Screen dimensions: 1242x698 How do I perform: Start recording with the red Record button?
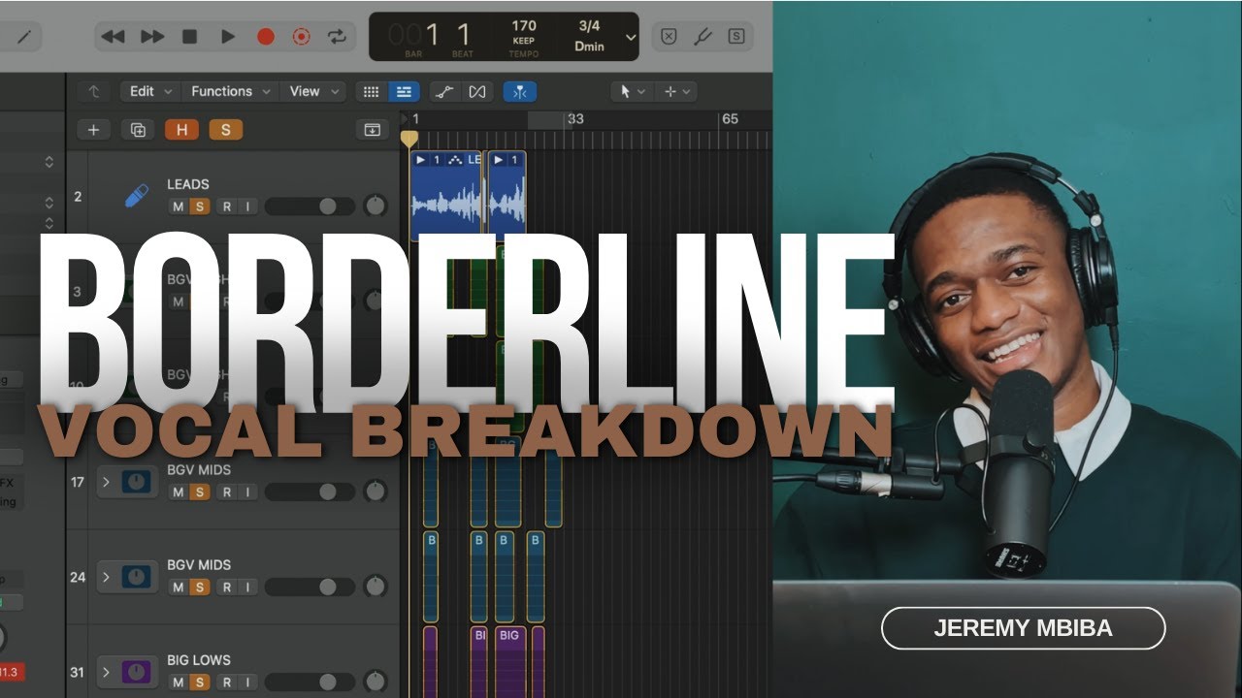pos(265,37)
